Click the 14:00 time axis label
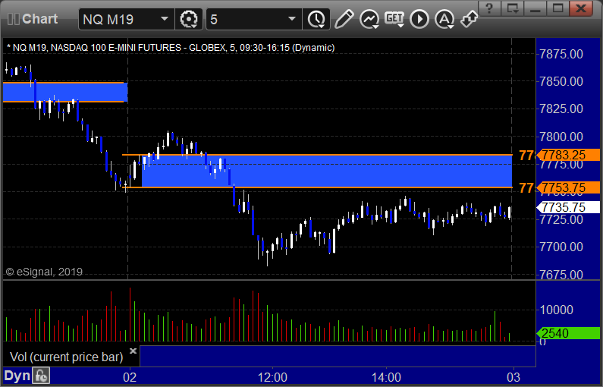Viewport: 603px width, 387px height. [x=386, y=377]
